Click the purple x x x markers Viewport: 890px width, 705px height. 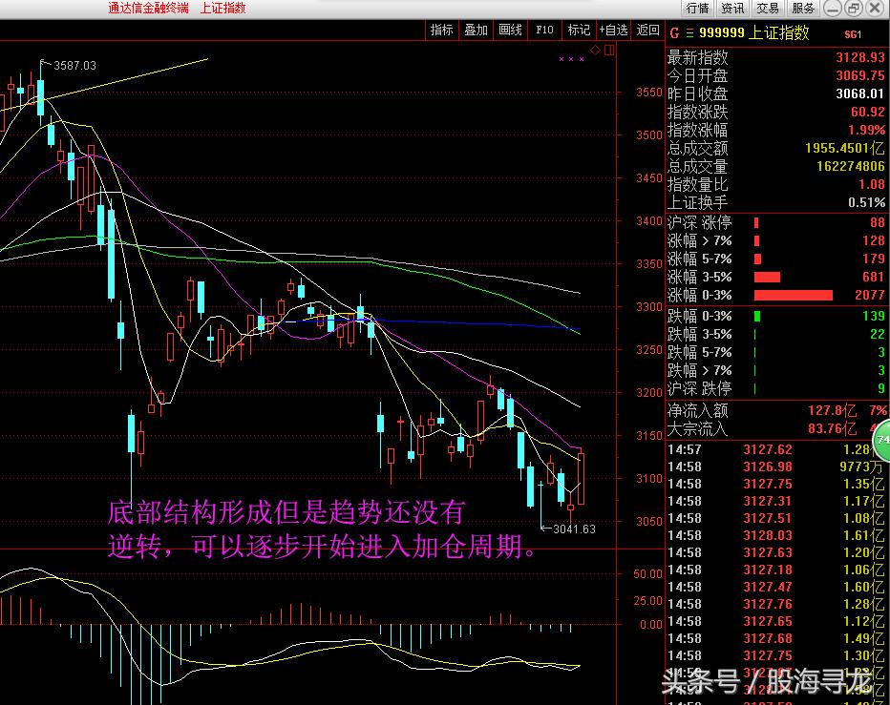click(x=571, y=59)
